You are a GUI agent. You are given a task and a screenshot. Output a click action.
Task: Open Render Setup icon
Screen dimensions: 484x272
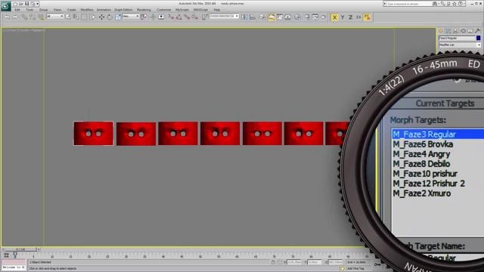(x=307, y=17)
